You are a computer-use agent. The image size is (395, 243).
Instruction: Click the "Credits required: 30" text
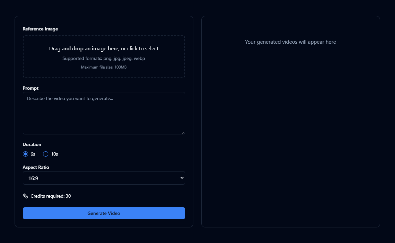click(51, 196)
